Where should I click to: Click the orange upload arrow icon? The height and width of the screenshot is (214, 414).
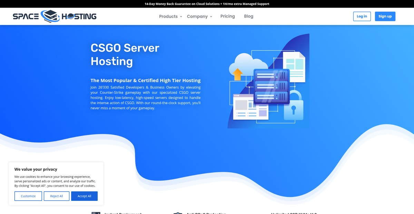[238, 74]
